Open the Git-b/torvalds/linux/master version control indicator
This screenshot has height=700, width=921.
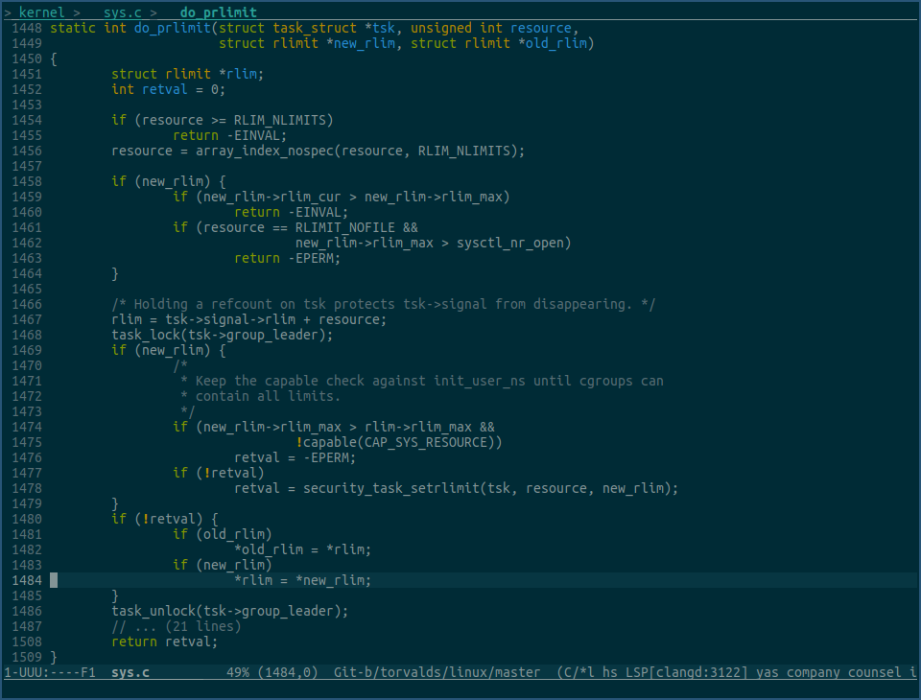(437, 673)
